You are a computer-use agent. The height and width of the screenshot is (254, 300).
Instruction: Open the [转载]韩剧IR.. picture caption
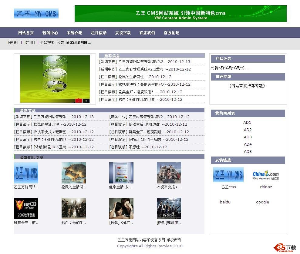(x=169, y=223)
